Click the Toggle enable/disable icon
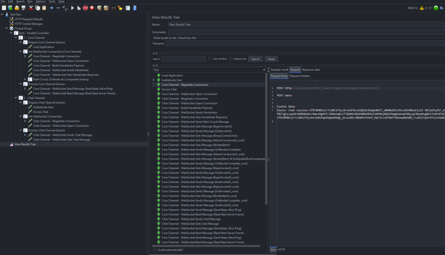The width and height of the screenshot is (445, 255). [65, 8]
